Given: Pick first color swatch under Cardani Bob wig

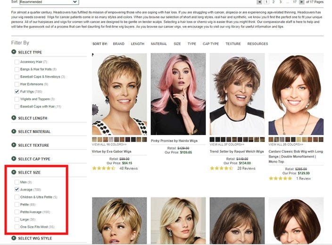Looking at the screenshot, I should [271, 139].
